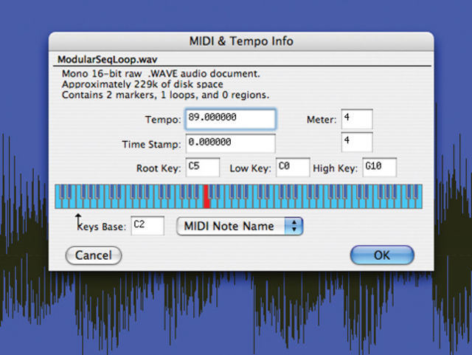
Task: Click the Keys Base field
Action: pos(147,225)
